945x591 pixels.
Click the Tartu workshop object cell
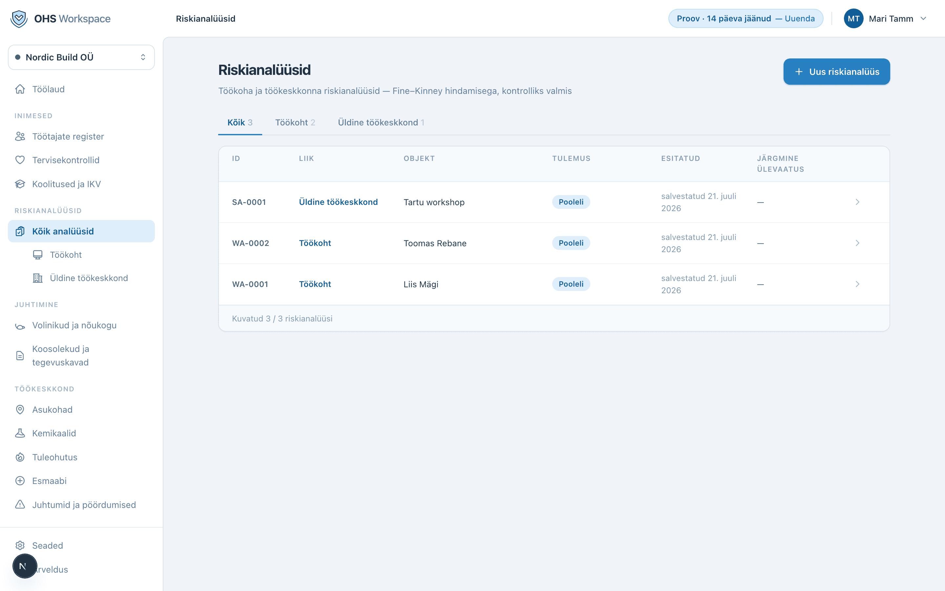click(x=434, y=202)
